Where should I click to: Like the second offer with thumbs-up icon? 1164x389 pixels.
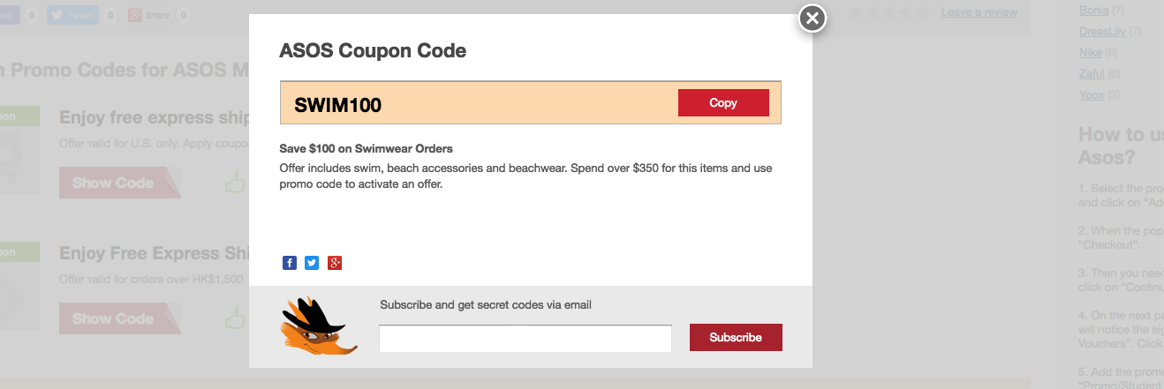(235, 318)
